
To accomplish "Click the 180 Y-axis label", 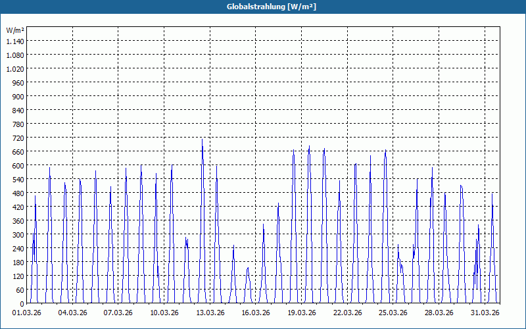I will [18, 262].
